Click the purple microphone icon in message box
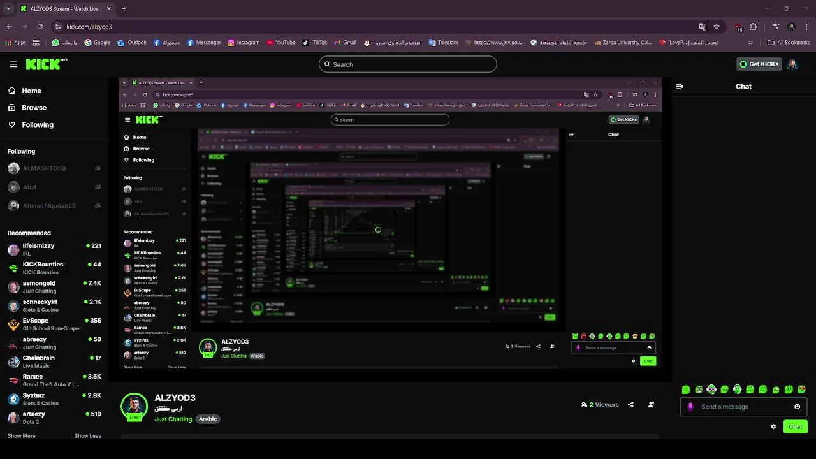Screen dimensions: 816x459 tap(690, 407)
